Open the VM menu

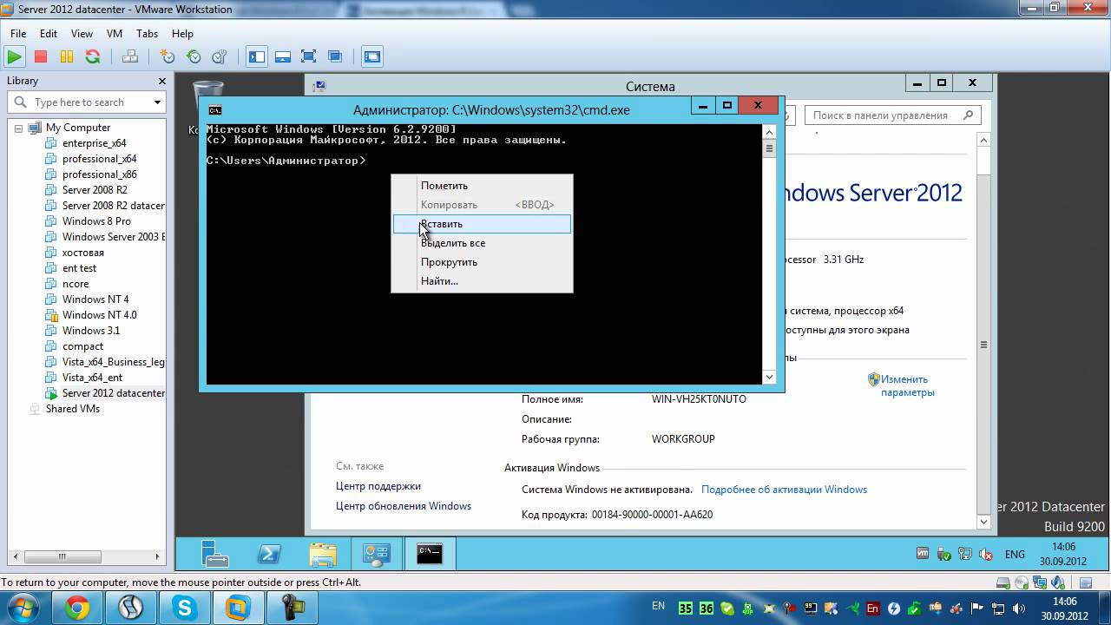point(115,34)
